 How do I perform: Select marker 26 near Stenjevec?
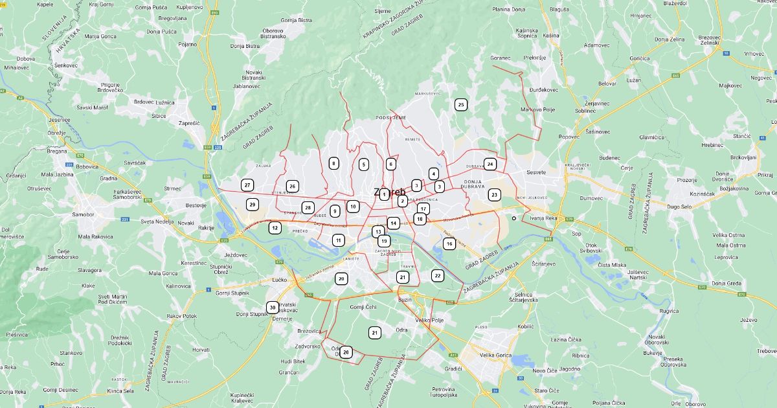292,186
